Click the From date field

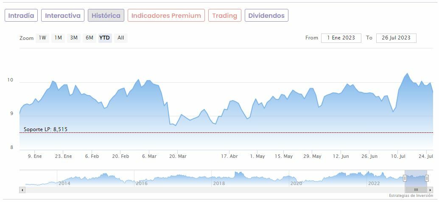coord(341,38)
